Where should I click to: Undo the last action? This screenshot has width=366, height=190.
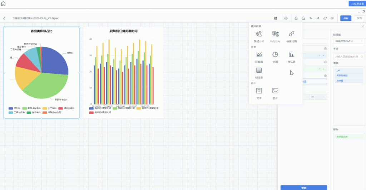pos(311,18)
